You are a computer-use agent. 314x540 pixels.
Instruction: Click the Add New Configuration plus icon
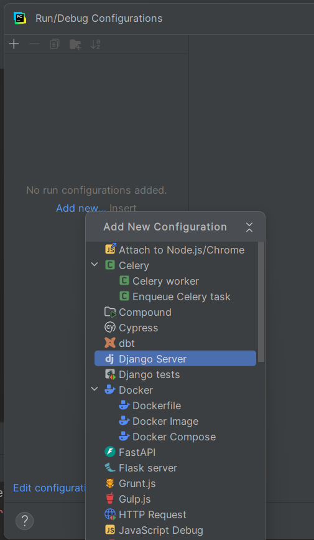[14, 44]
